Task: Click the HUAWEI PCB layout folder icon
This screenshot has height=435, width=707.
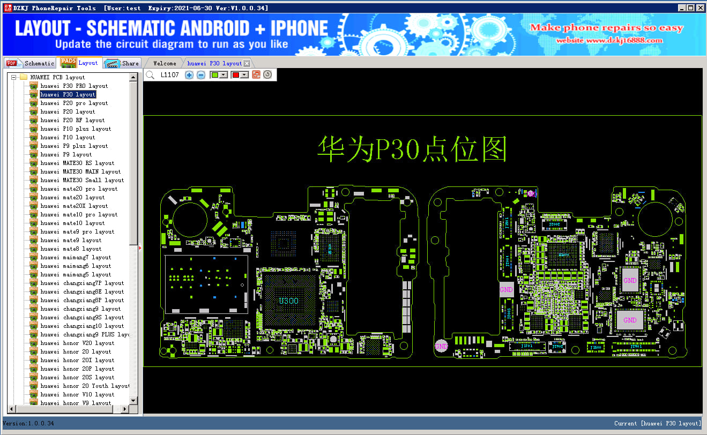Action: 24,77
